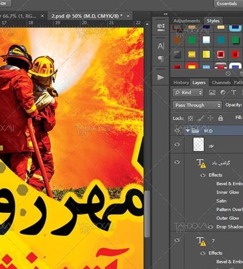Toggle Effects visibility on layer 7
This screenshot has width=243, height=269.
click(x=203, y=253)
